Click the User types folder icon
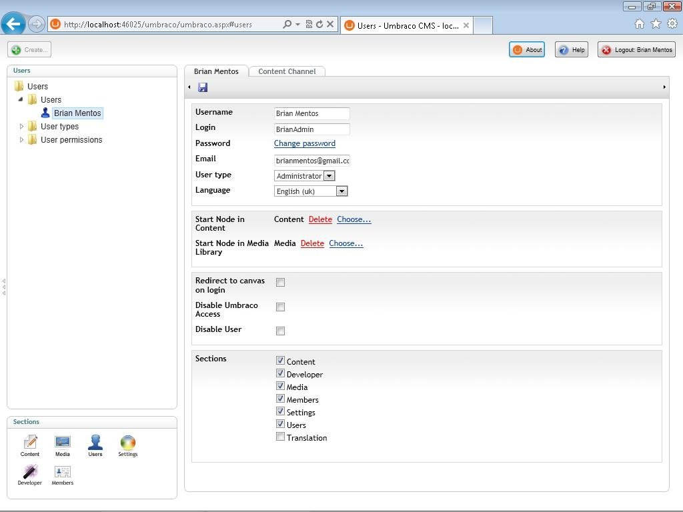The height and width of the screenshot is (512, 683). 32,126
